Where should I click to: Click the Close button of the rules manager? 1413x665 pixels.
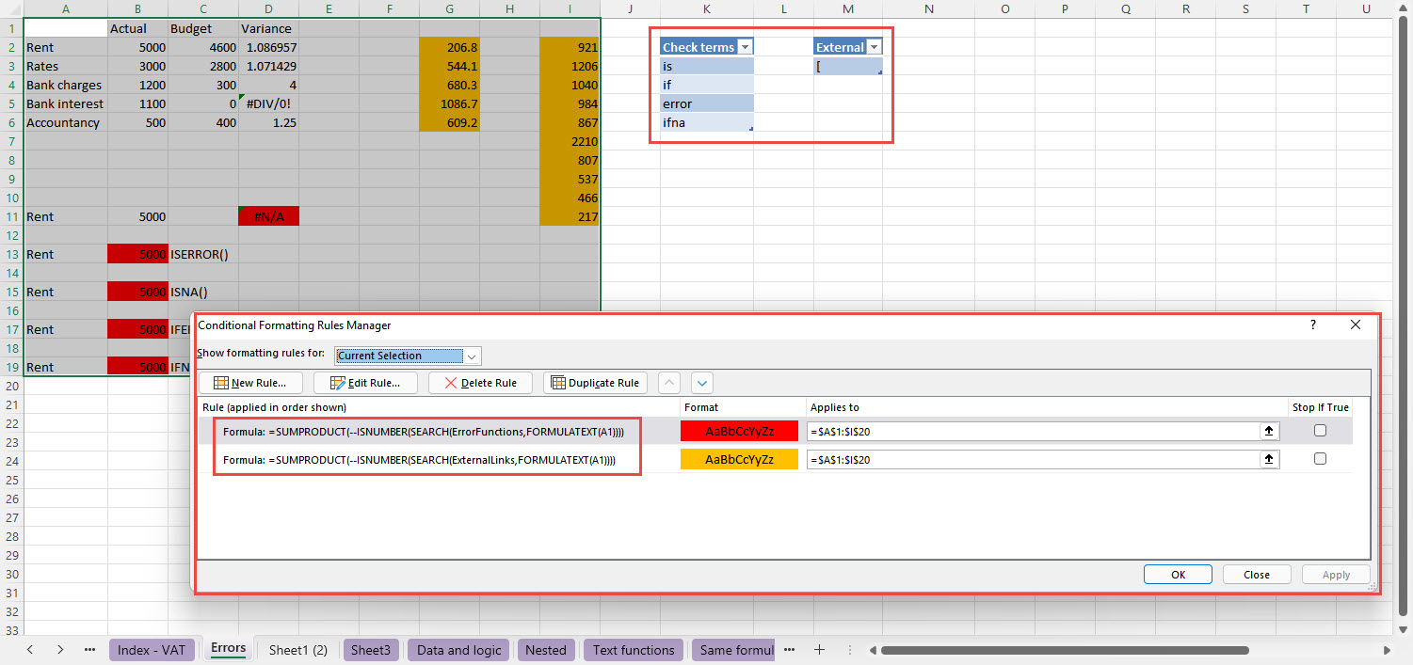1257,574
